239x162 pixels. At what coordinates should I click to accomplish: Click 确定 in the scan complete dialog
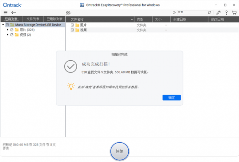pyautogui.click(x=172, y=97)
